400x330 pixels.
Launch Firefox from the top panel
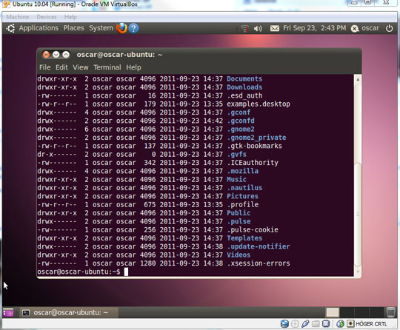click(x=121, y=28)
